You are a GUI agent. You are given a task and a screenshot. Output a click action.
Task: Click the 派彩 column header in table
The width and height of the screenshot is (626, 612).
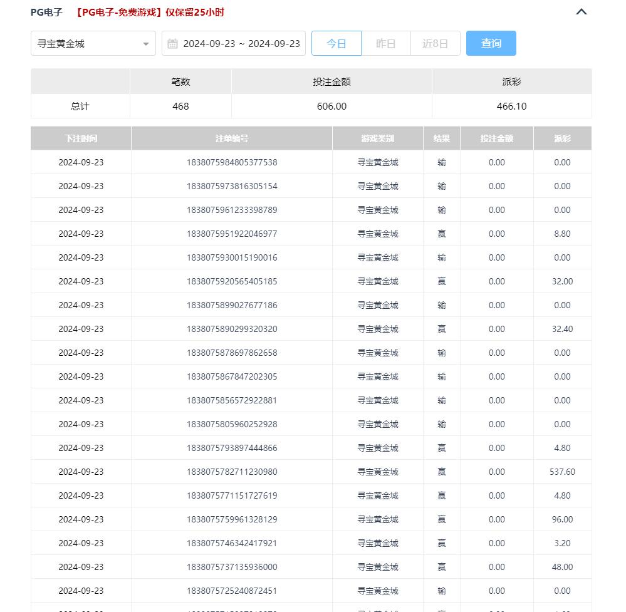[x=562, y=138]
